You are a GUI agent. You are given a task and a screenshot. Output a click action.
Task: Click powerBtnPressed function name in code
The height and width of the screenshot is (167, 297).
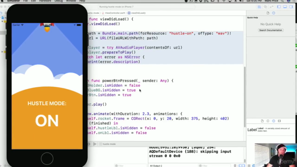[x=119, y=81]
